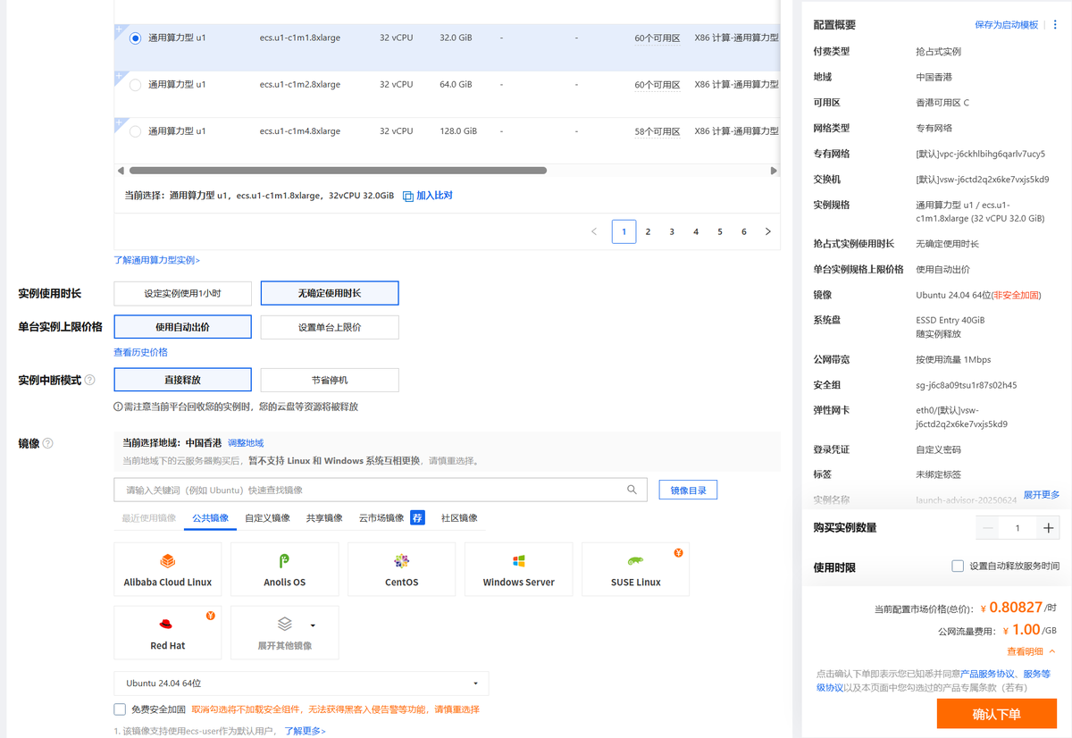Click the paid badge on SUSE Linux
The height and width of the screenshot is (738, 1072).
click(x=678, y=552)
